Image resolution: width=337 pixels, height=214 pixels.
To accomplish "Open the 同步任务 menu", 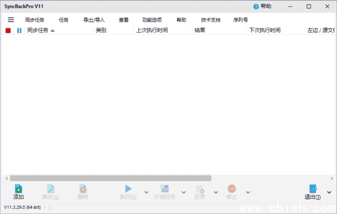I will click(x=35, y=20).
